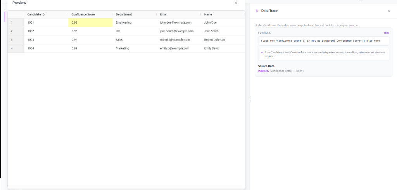Viewport: 397px width, 190px height.
Task: Select the Confidence Score column header
Action: pos(90,14)
